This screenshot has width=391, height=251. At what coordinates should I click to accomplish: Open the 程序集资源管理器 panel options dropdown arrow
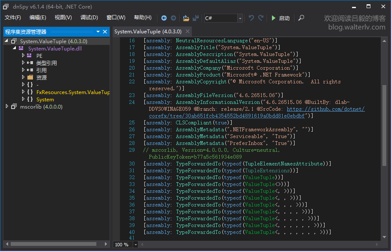(x=98, y=32)
